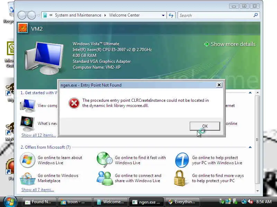The image size is (277, 207).
Task: Minimize the Welcome Center window
Action: click(x=234, y=6)
